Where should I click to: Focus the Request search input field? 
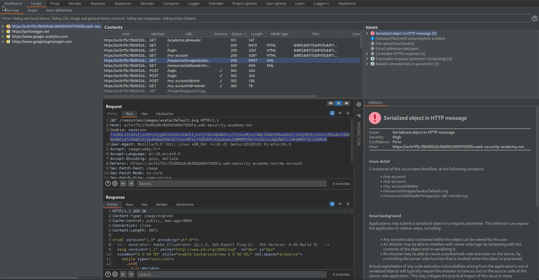click(x=232, y=184)
